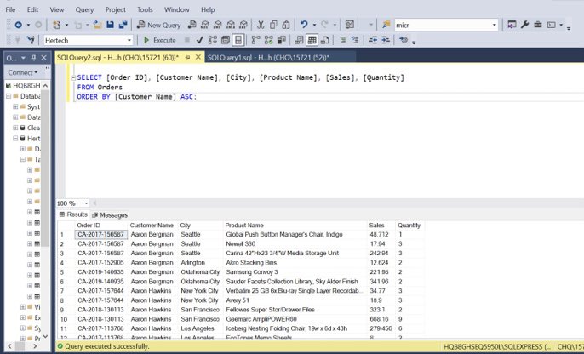Click the XMLA query icon

tap(231, 25)
